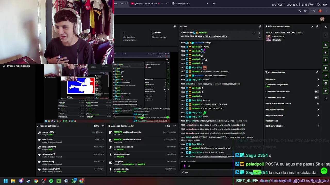Viewport: 330px width, 185px height.
Task: Open Moderación del chat con IA external link
Action: (x=318, y=104)
